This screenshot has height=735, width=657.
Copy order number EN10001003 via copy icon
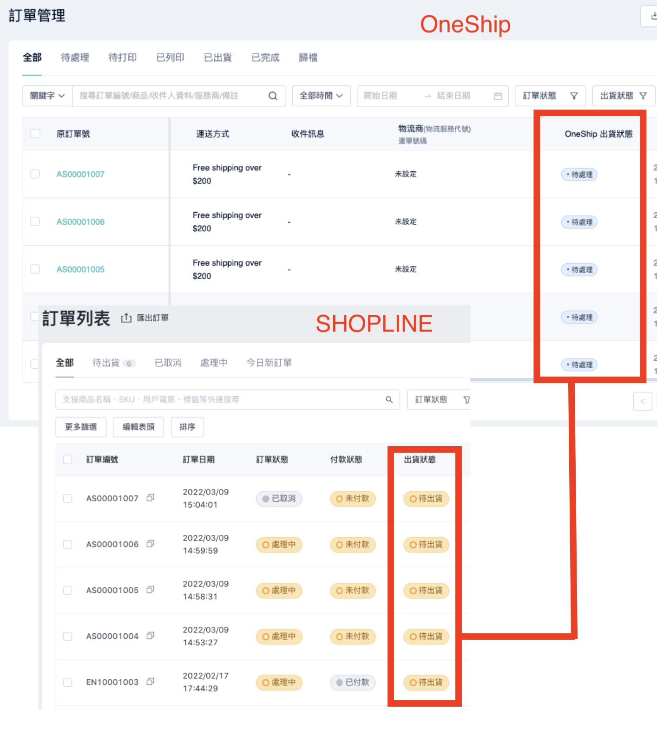[x=150, y=682]
